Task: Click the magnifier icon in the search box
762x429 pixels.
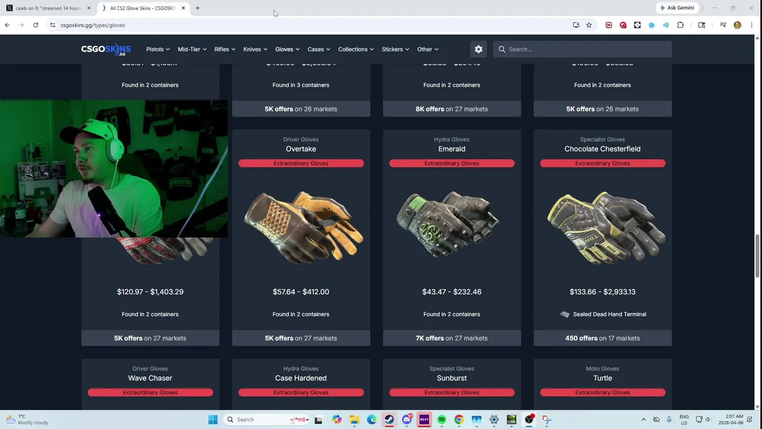Action: coord(502,49)
